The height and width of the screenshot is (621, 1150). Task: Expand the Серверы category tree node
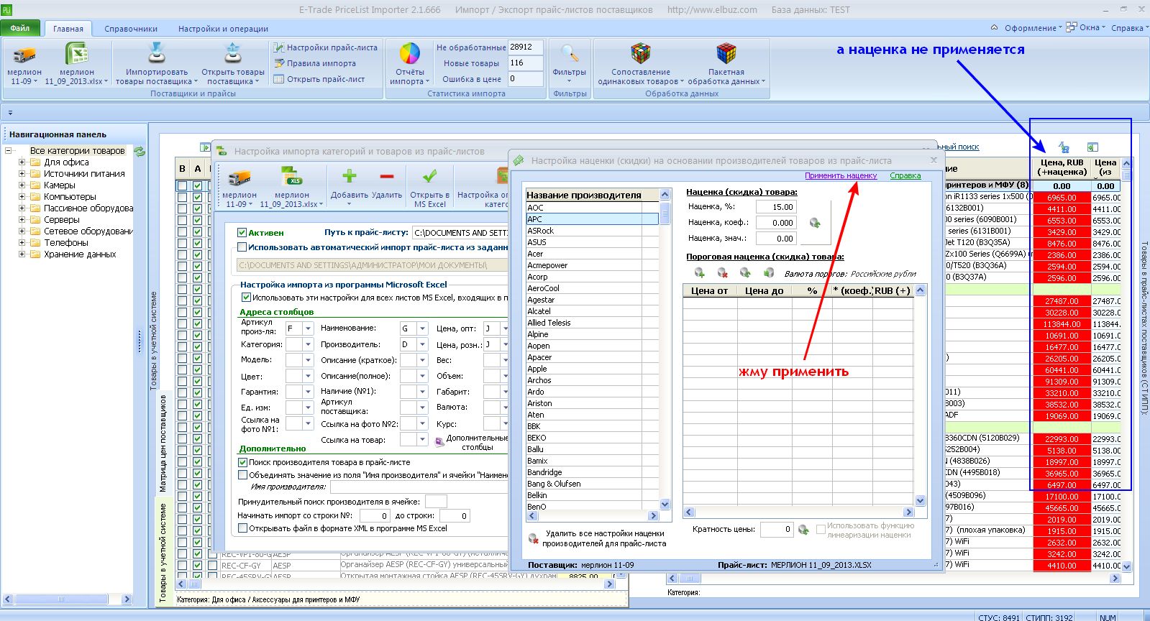(22, 220)
